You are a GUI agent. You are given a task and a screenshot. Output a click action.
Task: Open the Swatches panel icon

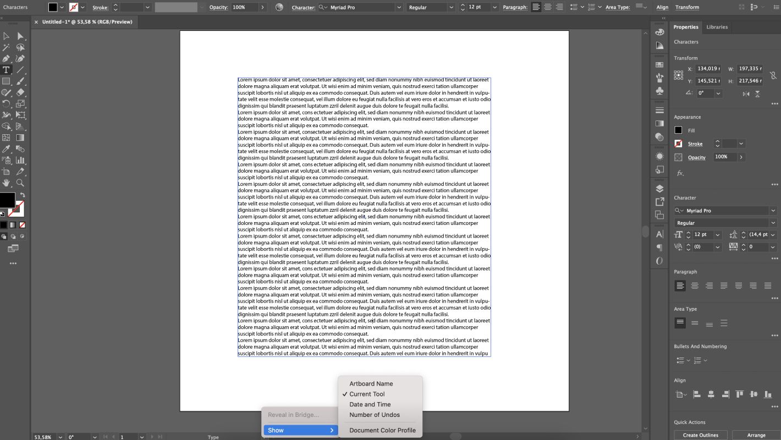coord(660,64)
